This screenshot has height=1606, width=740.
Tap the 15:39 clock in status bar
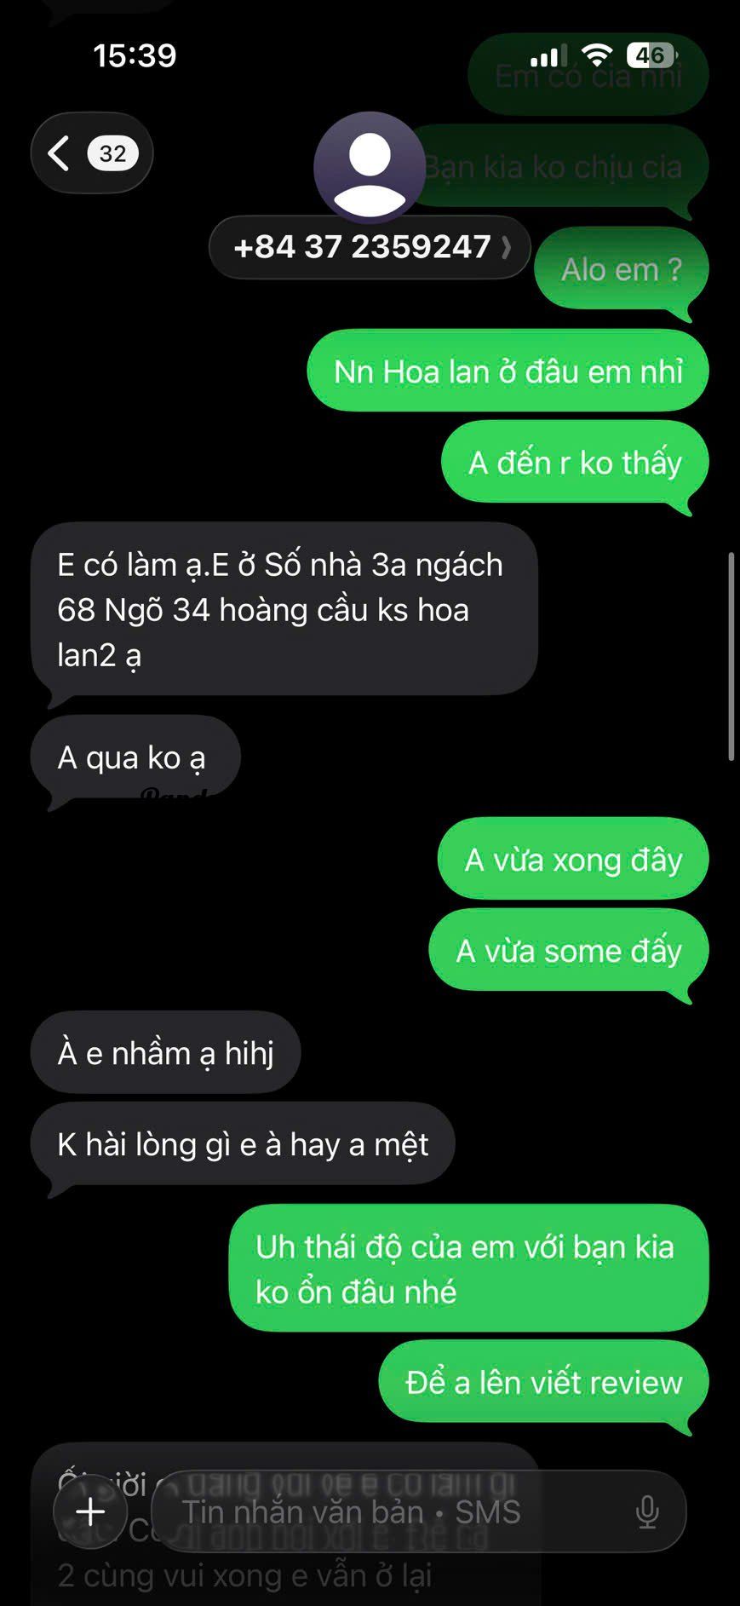coord(135,56)
